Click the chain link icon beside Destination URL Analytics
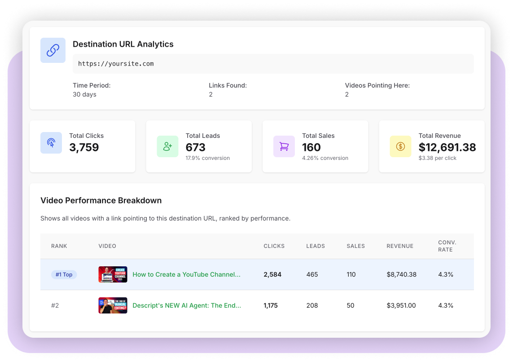This screenshot has width=513, height=362. pos(53,50)
